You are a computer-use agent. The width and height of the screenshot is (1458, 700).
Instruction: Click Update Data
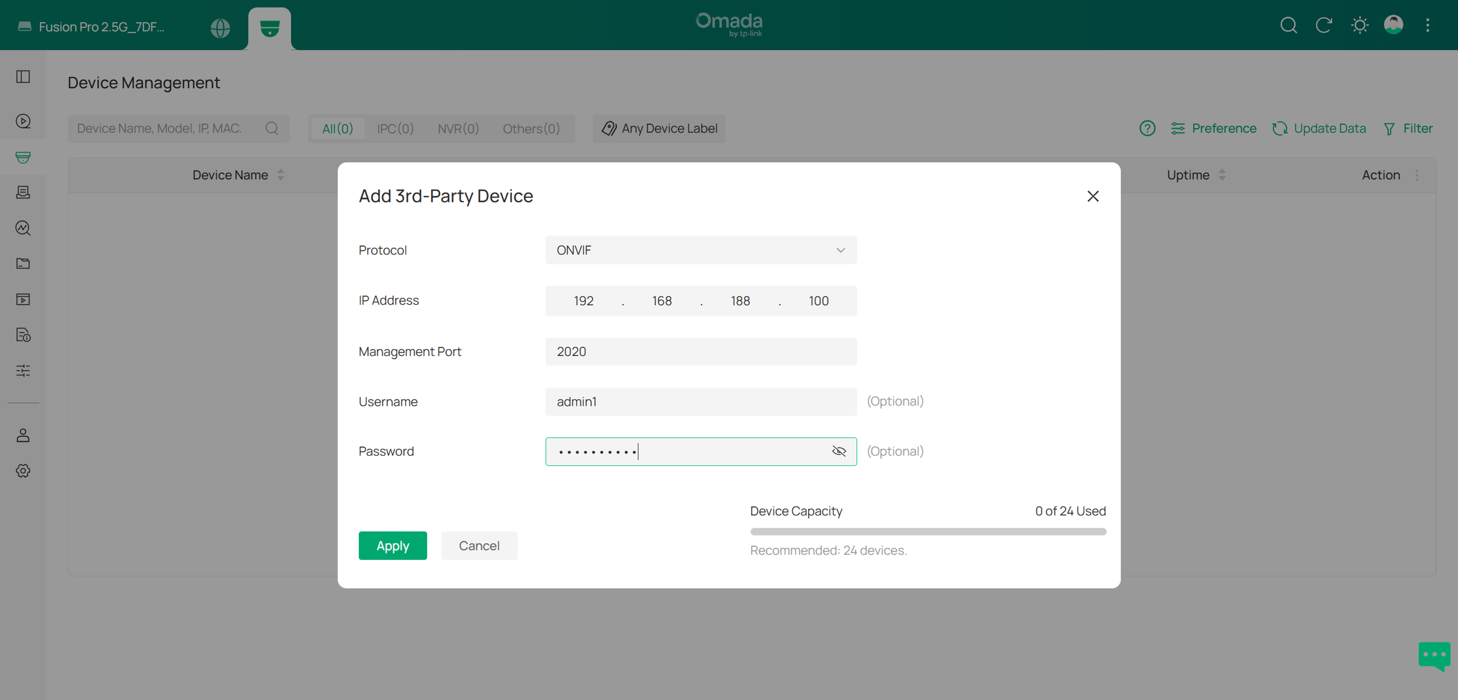(x=1319, y=129)
